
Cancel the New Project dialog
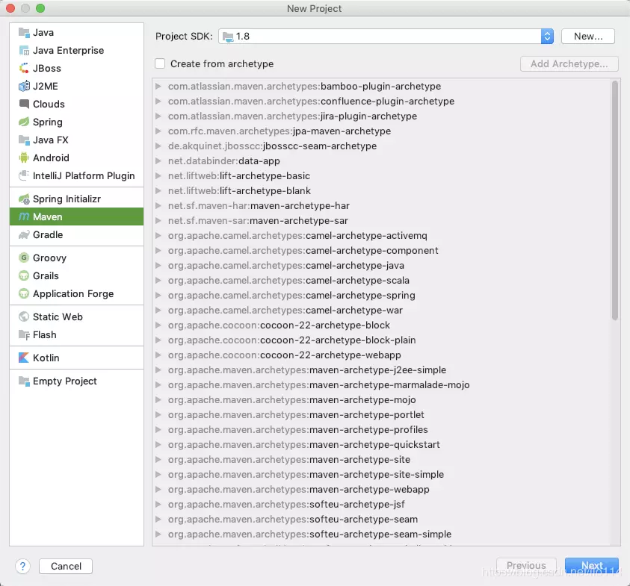[x=66, y=567]
